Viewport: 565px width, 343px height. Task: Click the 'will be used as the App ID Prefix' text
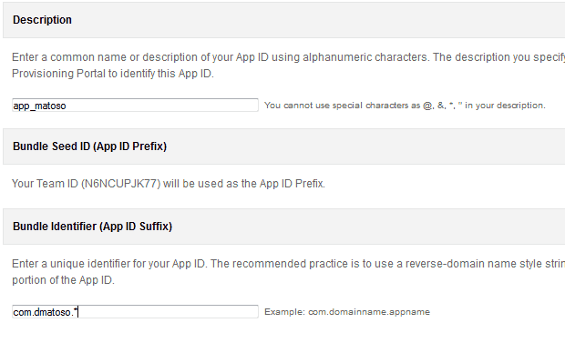tap(244, 184)
